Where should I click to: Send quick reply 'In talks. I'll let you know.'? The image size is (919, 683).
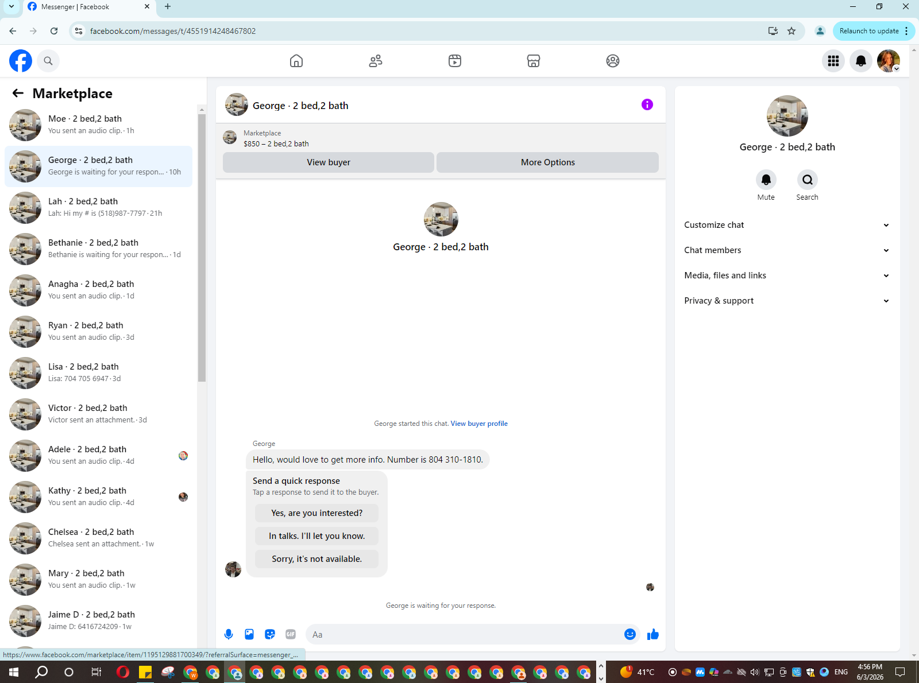316,536
